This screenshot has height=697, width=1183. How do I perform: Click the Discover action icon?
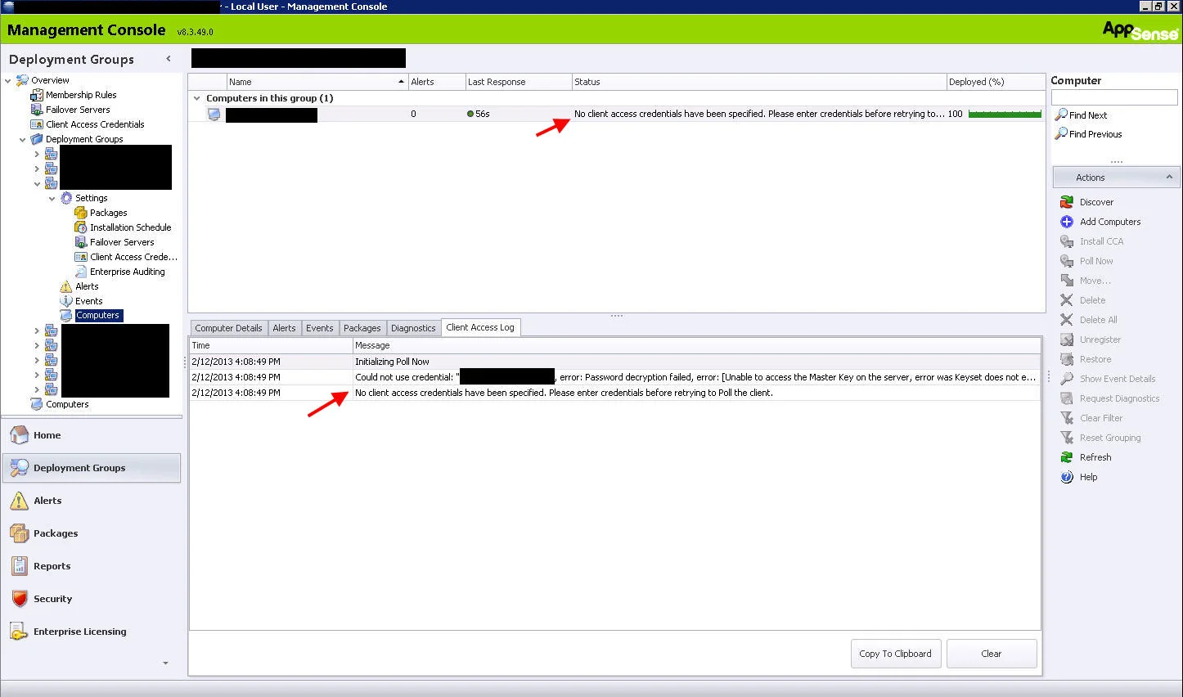(x=1067, y=202)
